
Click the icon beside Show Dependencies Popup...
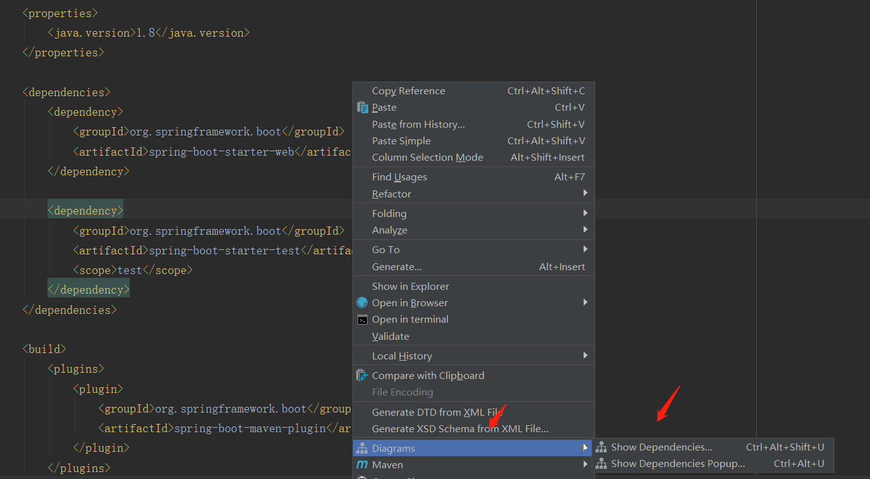coord(601,464)
